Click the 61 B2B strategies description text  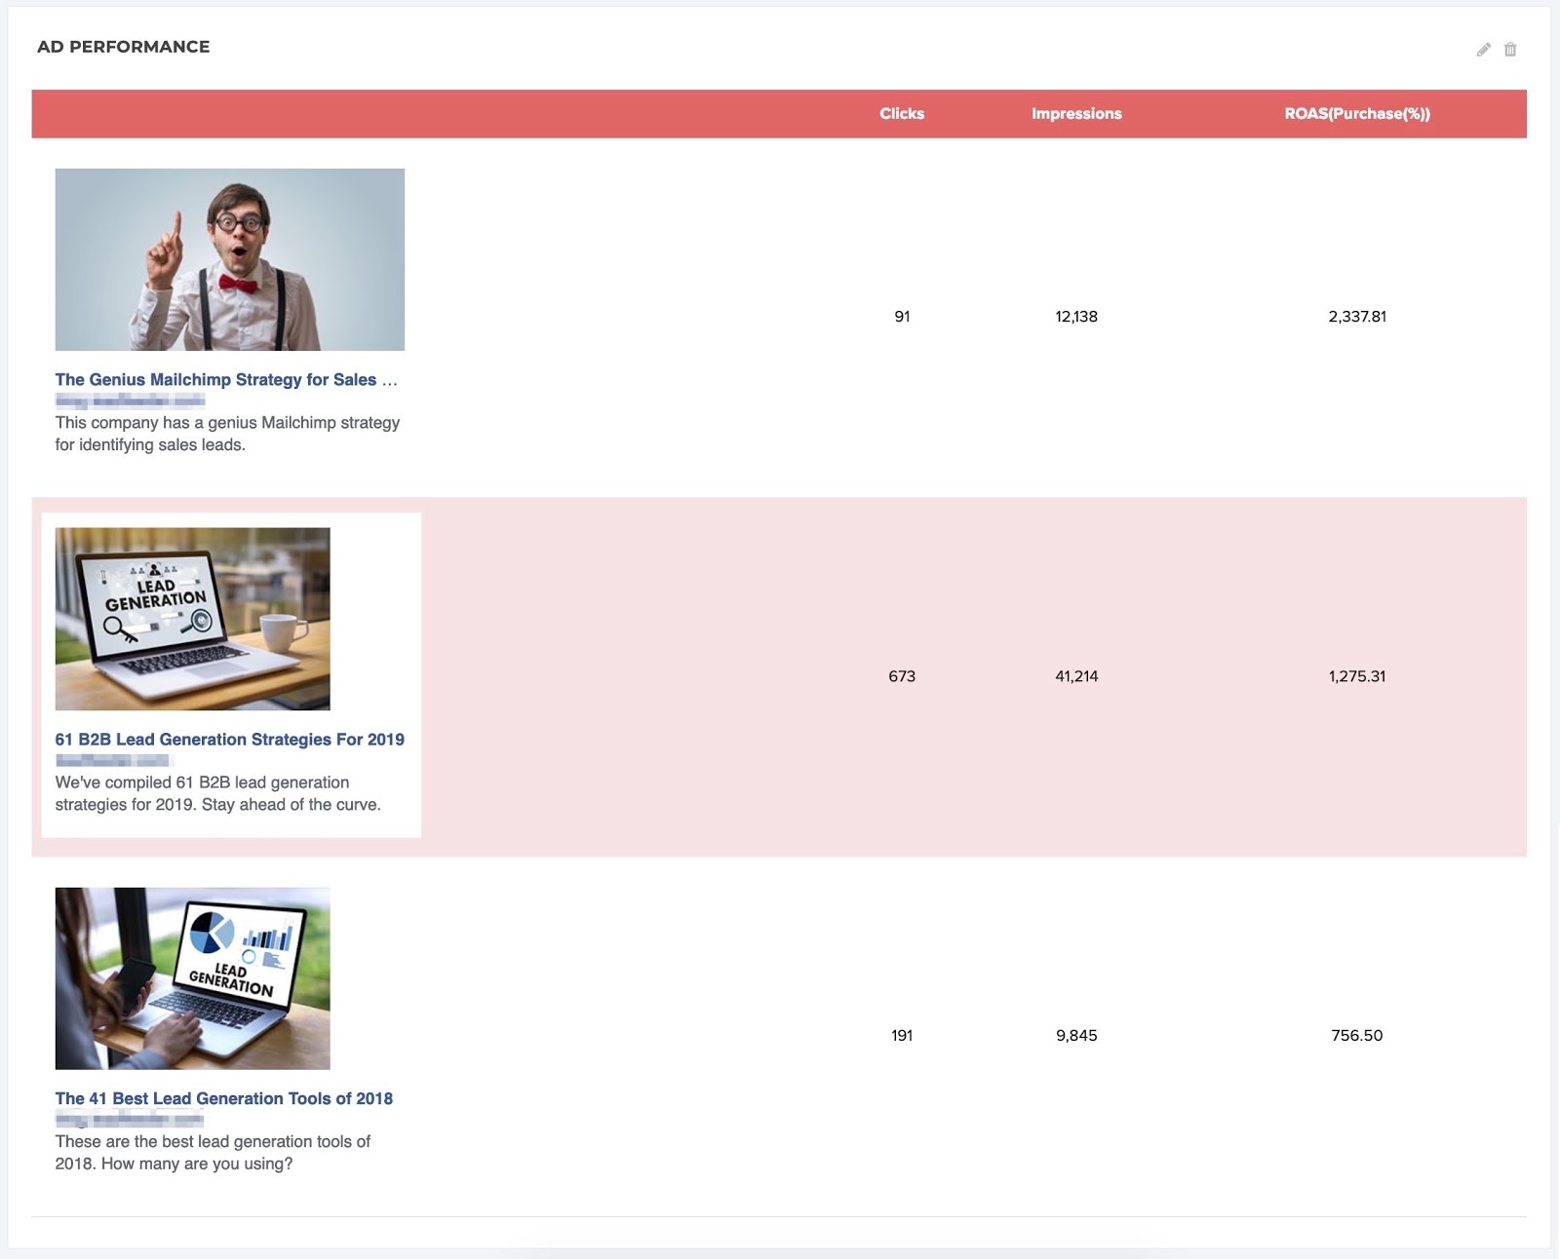[217, 793]
